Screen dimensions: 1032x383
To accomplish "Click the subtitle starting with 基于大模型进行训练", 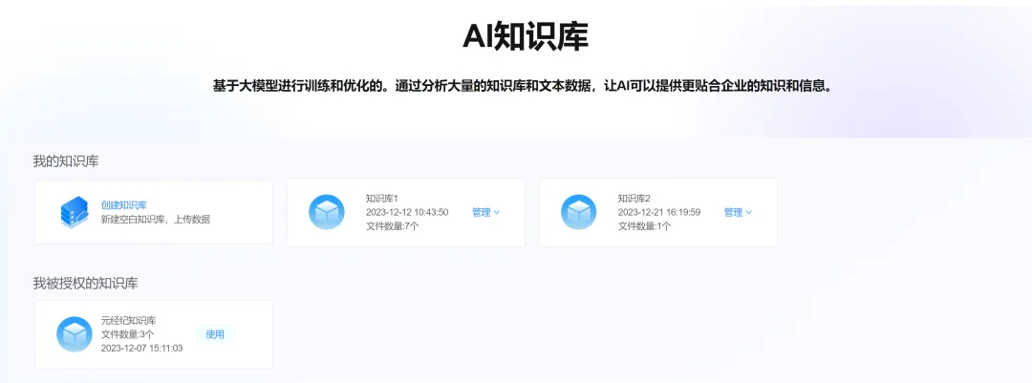I will coord(524,86).
